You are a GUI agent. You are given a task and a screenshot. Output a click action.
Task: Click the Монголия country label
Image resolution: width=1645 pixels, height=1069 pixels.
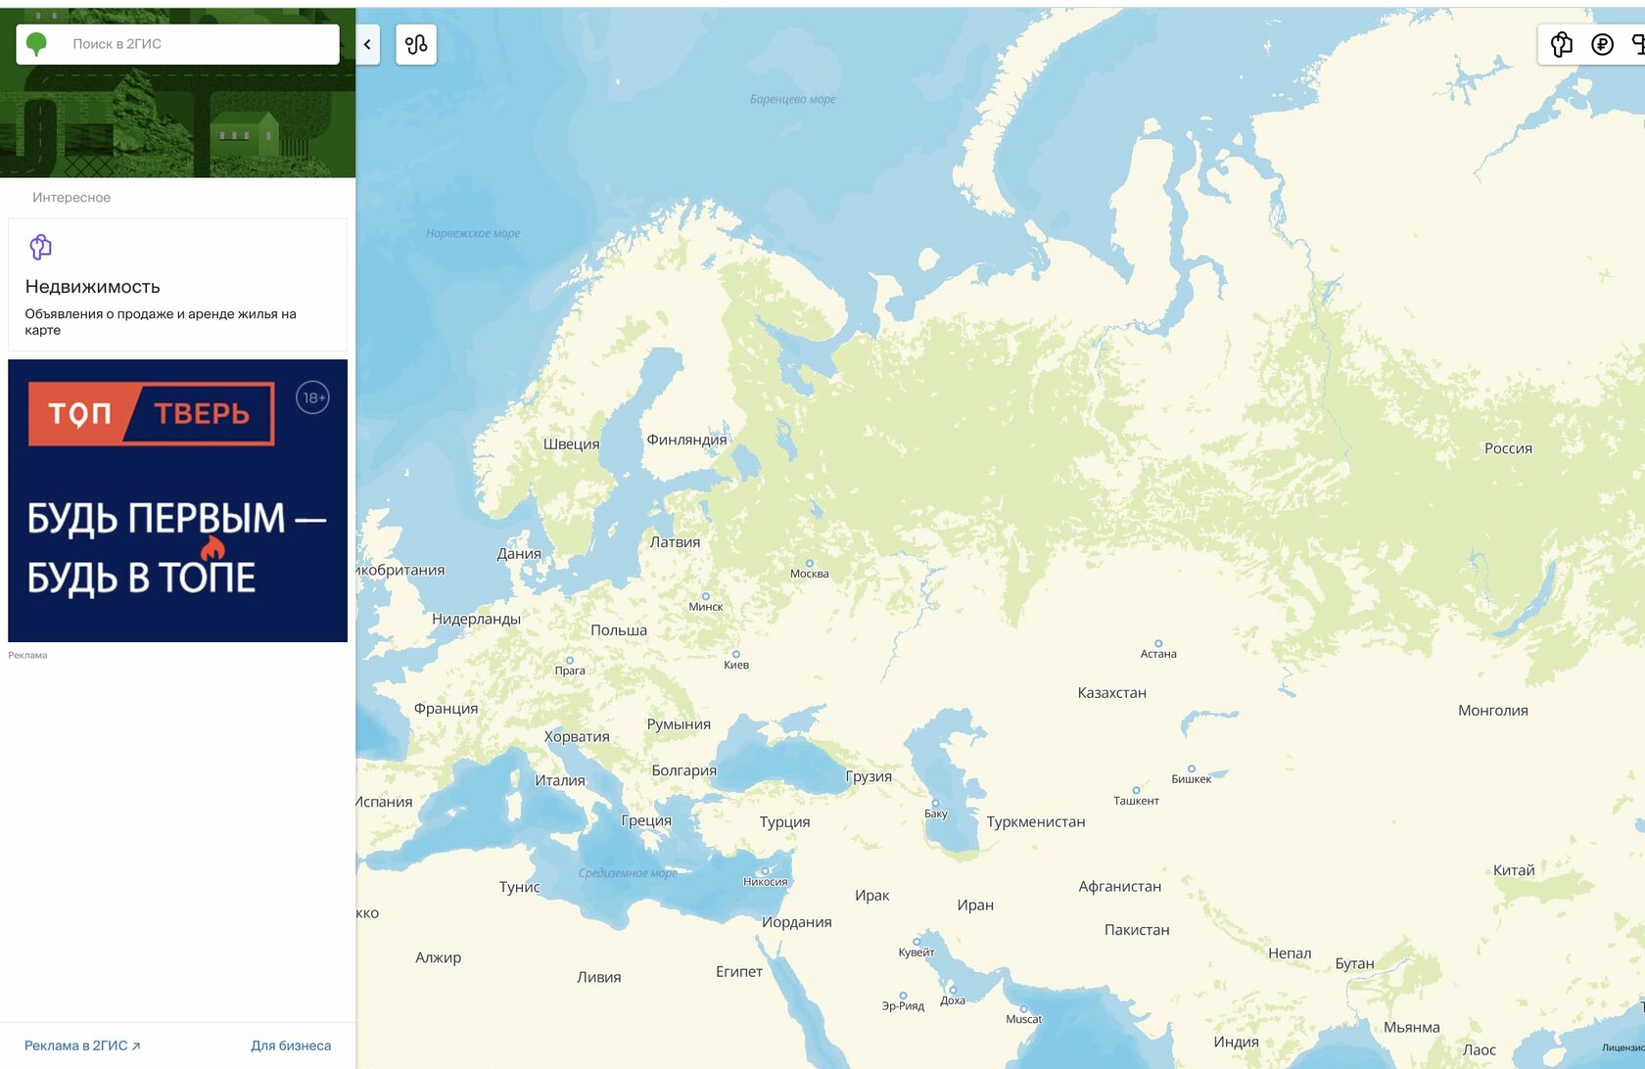click(x=1492, y=711)
